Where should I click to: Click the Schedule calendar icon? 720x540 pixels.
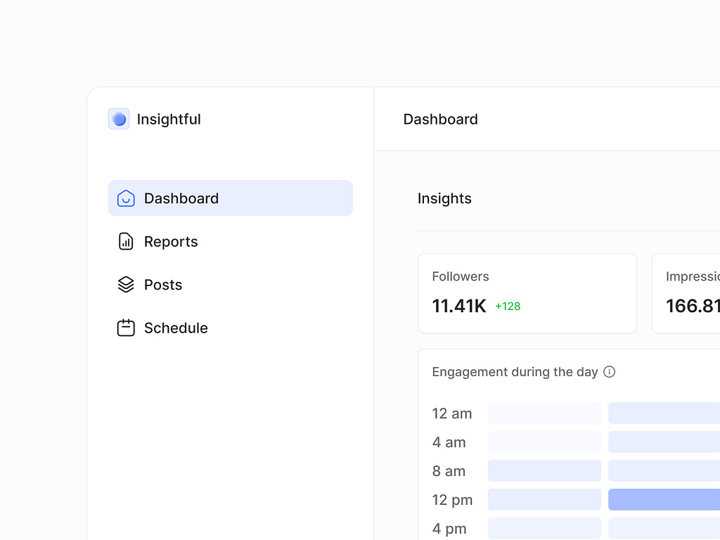[126, 328]
